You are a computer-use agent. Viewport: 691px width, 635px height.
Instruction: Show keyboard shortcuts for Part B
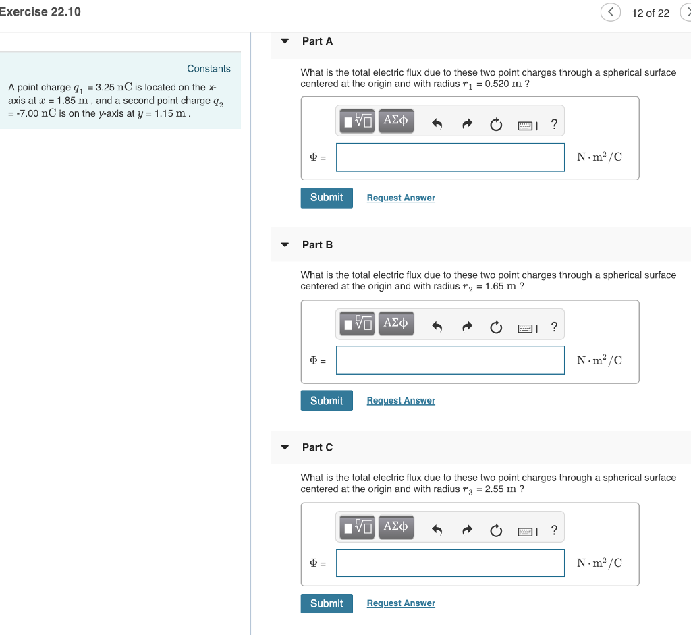coord(528,329)
